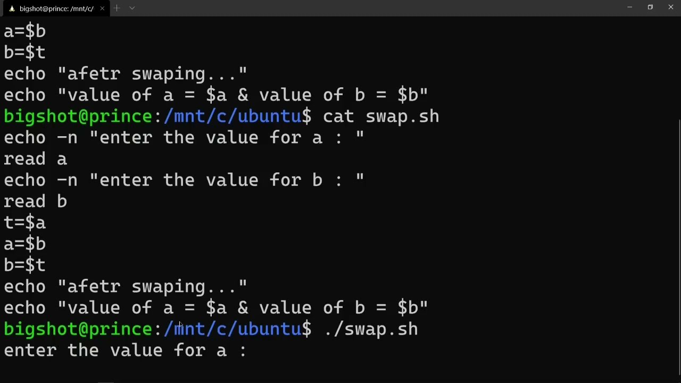This screenshot has height=383, width=681.
Task: Click the 't=$a' script line
Action: 24,223
